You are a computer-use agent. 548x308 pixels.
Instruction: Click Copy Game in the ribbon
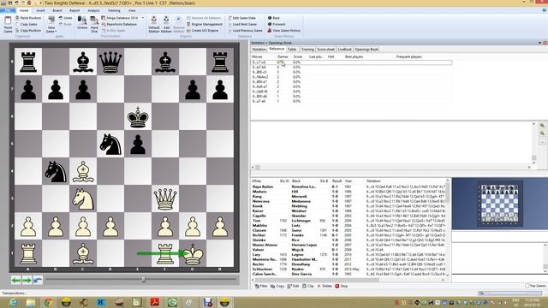[x=27, y=24]
